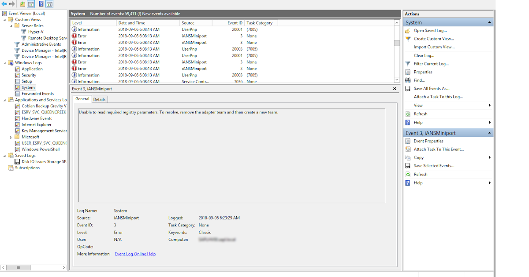Toggle the console tree show/hide toolbar icon

[x=30, y=4]
